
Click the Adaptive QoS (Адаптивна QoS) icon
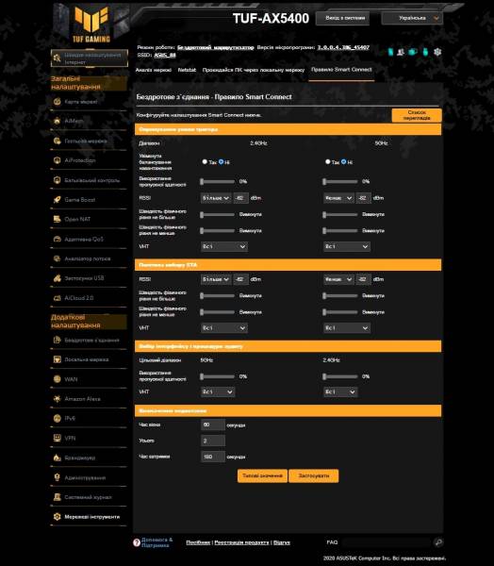[57, 239]
